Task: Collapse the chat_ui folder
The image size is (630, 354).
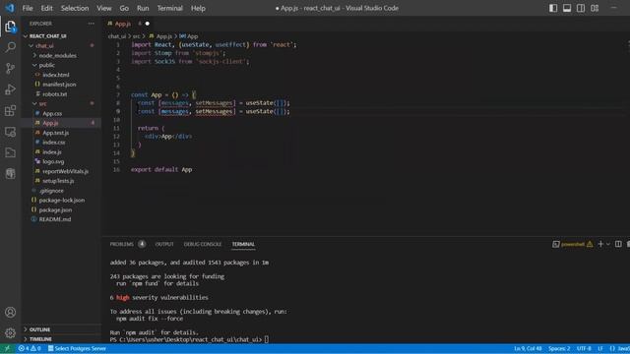Action: [x=44, y=46]
